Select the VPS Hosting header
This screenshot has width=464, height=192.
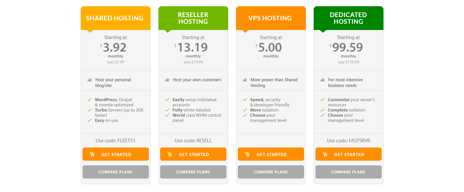point(271,18)
